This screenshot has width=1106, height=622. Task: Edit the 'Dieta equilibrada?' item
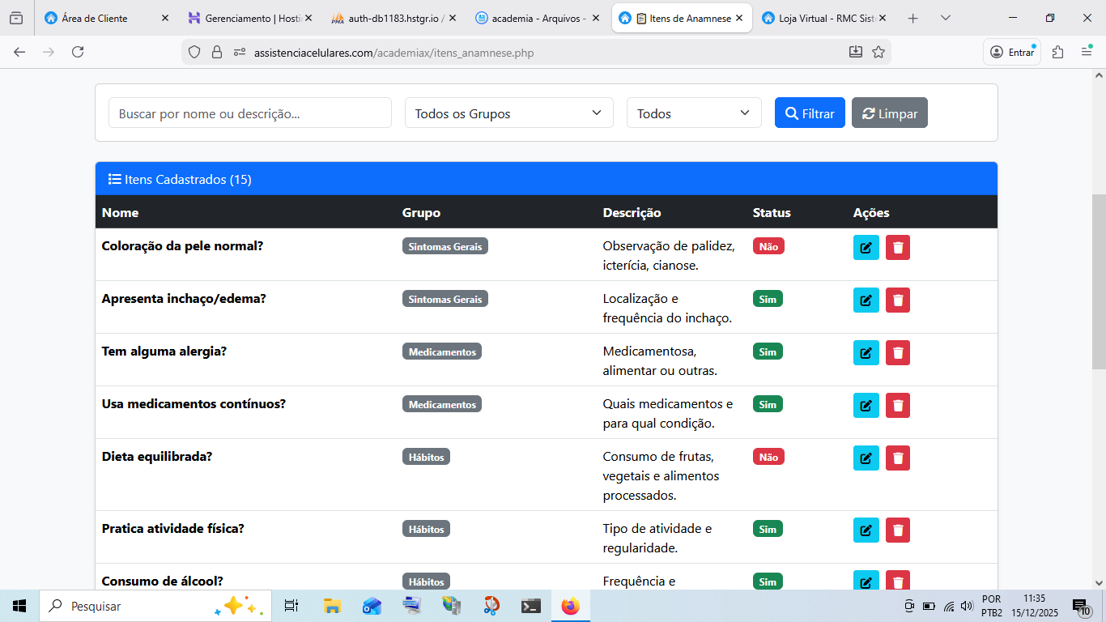866,458
